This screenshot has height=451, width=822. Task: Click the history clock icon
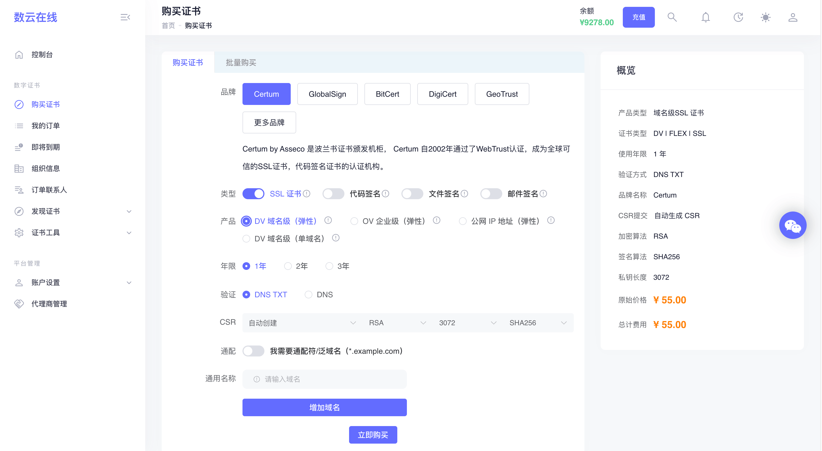click(738, 17)
